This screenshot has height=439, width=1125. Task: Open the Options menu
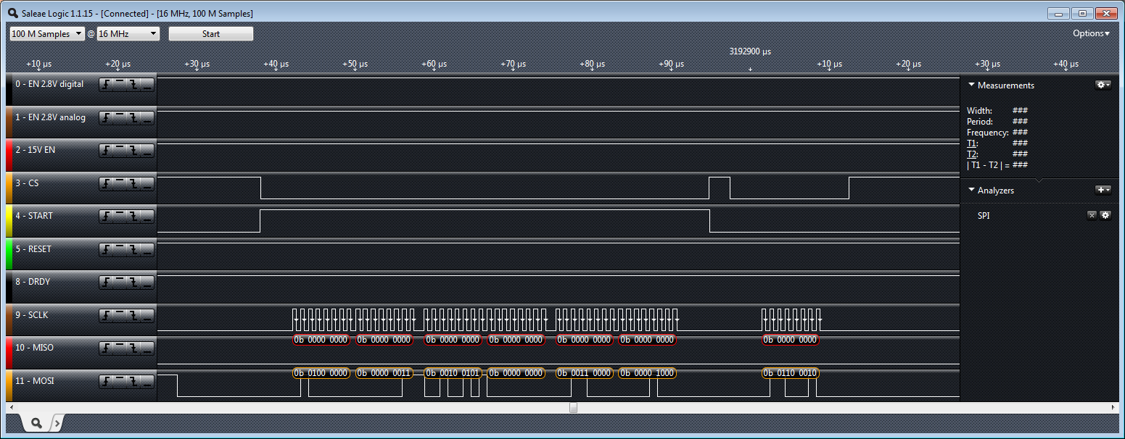click(x=1092, y=33)
